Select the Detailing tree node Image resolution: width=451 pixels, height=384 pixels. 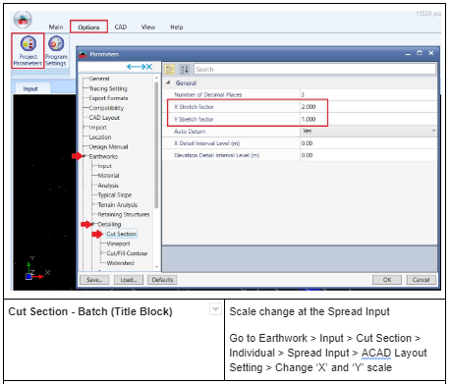click(x=109, y=224)
